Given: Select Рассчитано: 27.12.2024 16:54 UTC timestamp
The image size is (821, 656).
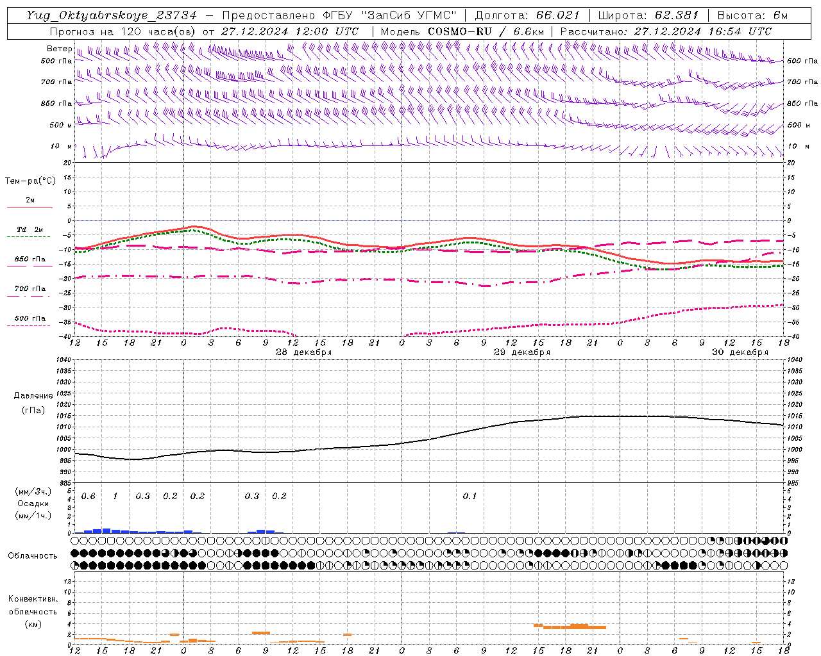Looking at the screenshot, I should pyautogui.click(x=666, y=31).
